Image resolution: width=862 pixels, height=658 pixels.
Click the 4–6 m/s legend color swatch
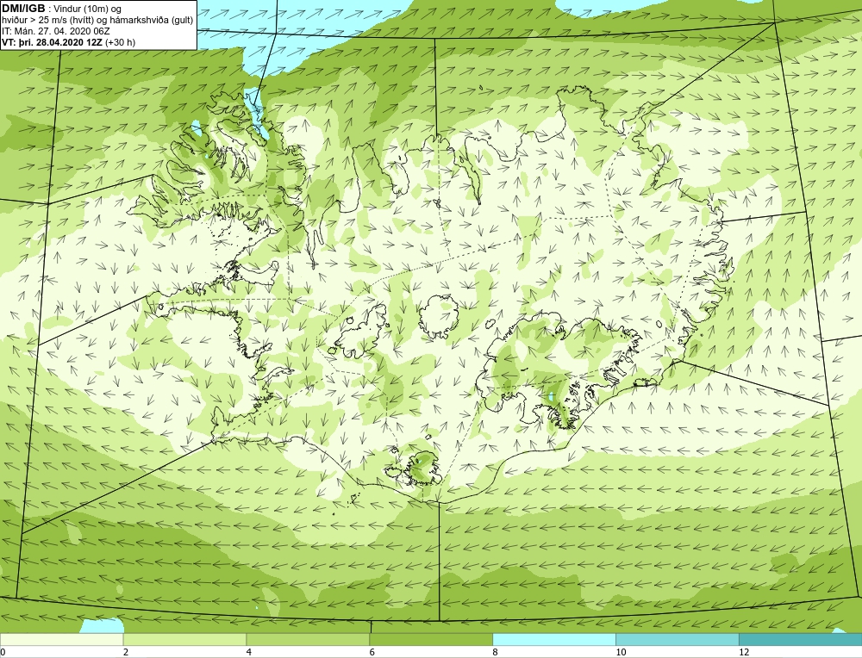(308, 639)
